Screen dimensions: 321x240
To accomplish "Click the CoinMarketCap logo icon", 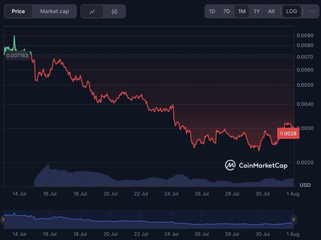I will [230, 165].
